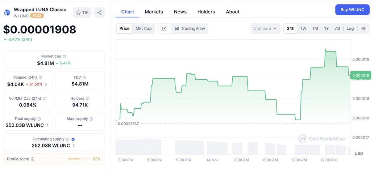Image resolution: width=374 pixels, height=171 pixels.
Task: Click the Profile score progress bar
Action: pos(79,159)
